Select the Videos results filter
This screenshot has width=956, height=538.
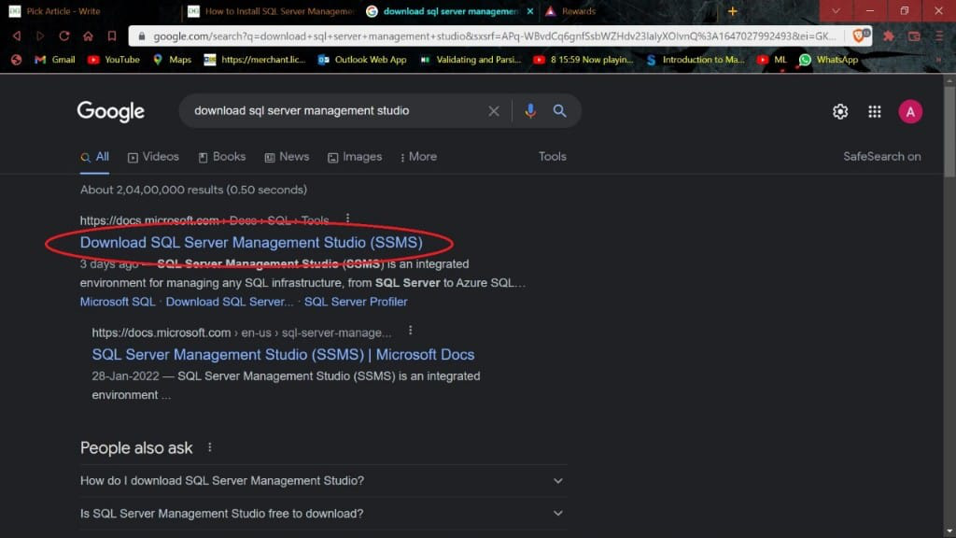(x=153, y=157)
